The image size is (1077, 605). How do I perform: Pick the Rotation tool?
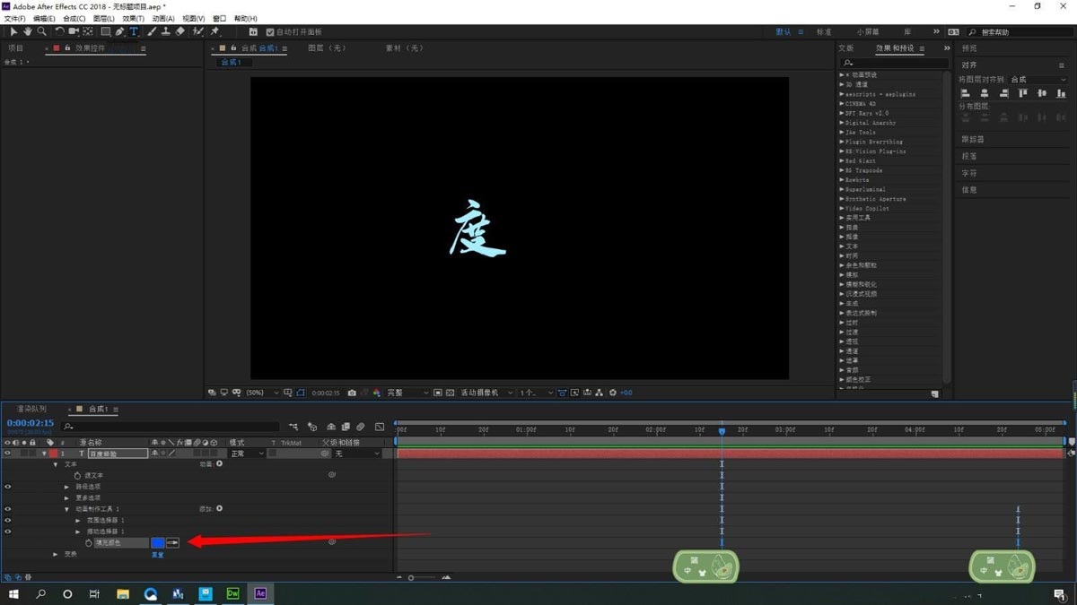tap(59, 31)
